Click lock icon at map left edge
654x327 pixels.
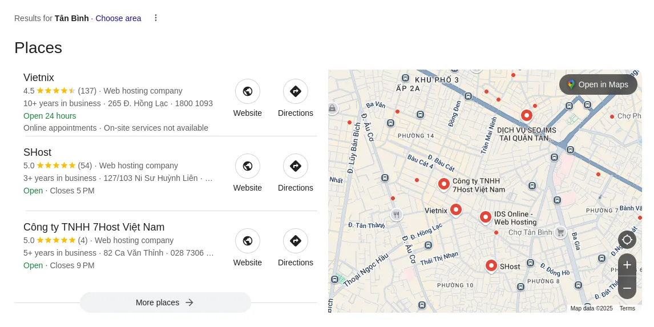333,108
